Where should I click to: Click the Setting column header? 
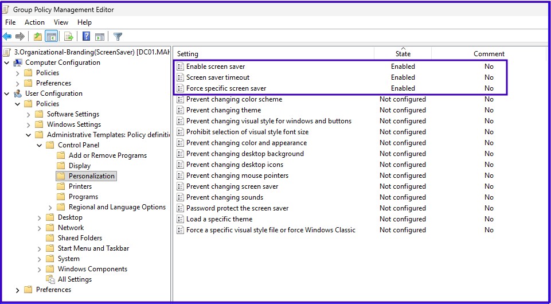coord(187,54)
